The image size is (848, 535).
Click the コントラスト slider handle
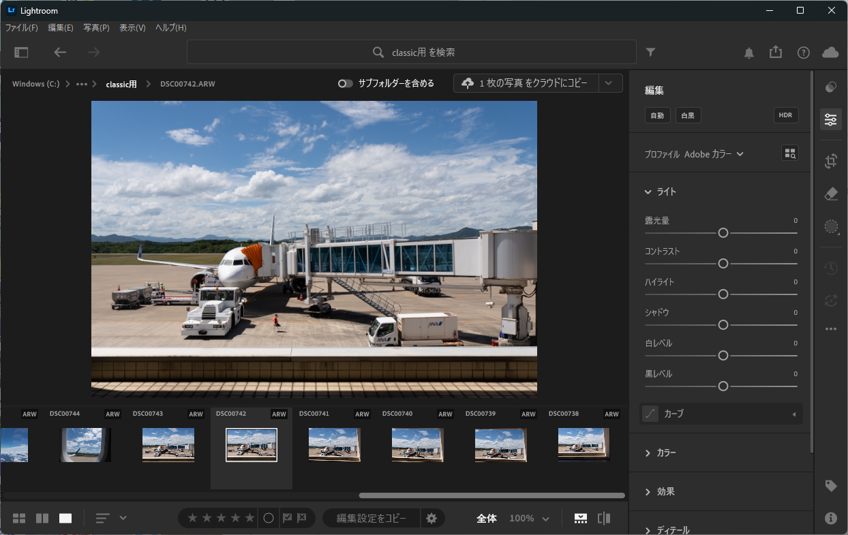723,264
